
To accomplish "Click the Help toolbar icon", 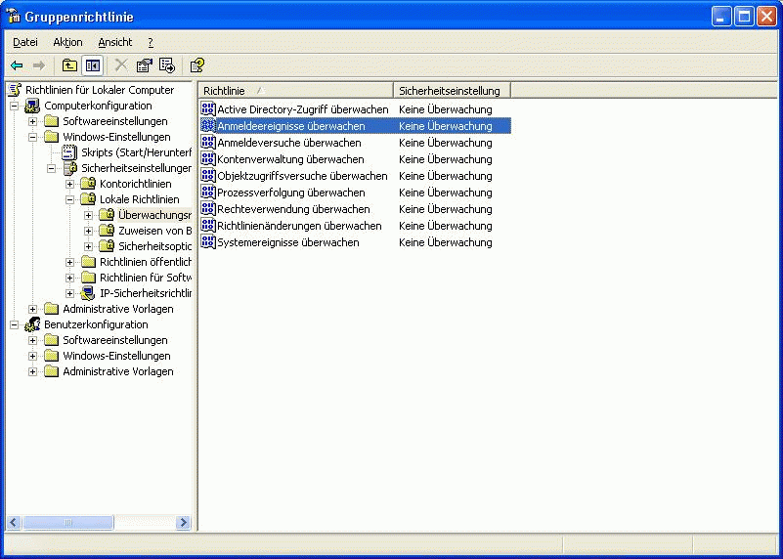I will coord(196,65).
